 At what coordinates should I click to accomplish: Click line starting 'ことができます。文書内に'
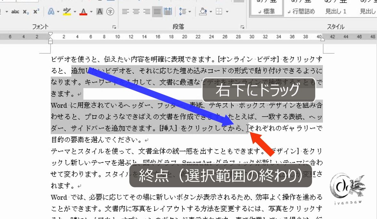click(187, 209)
